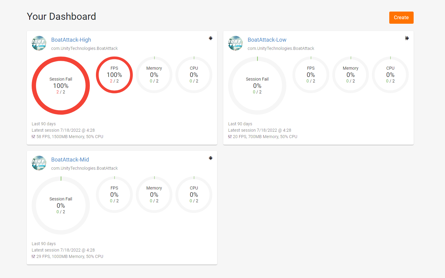Viewport: 445px width, 278px height.
Task: Click BoatAttack-Low FPS 0% gauge
Action: [x=311, y=75]
